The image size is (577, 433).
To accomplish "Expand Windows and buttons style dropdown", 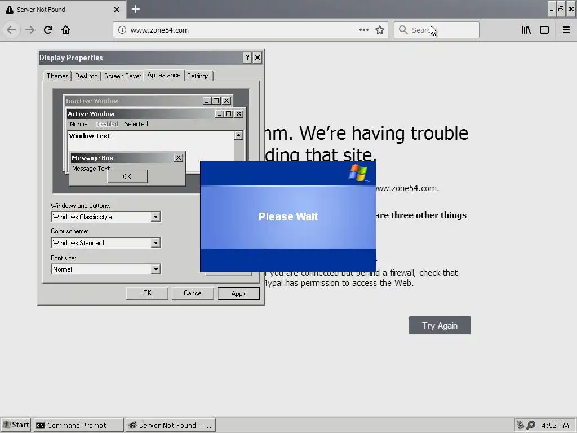I will [156, 217].
